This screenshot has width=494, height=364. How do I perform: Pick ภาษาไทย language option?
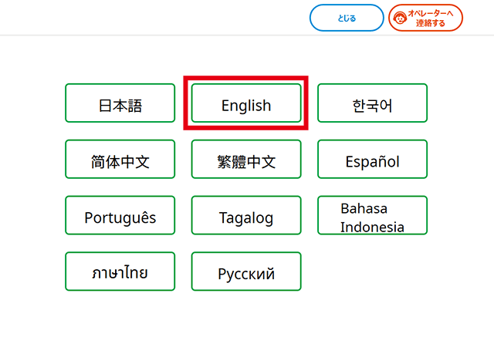click(120, 271)
